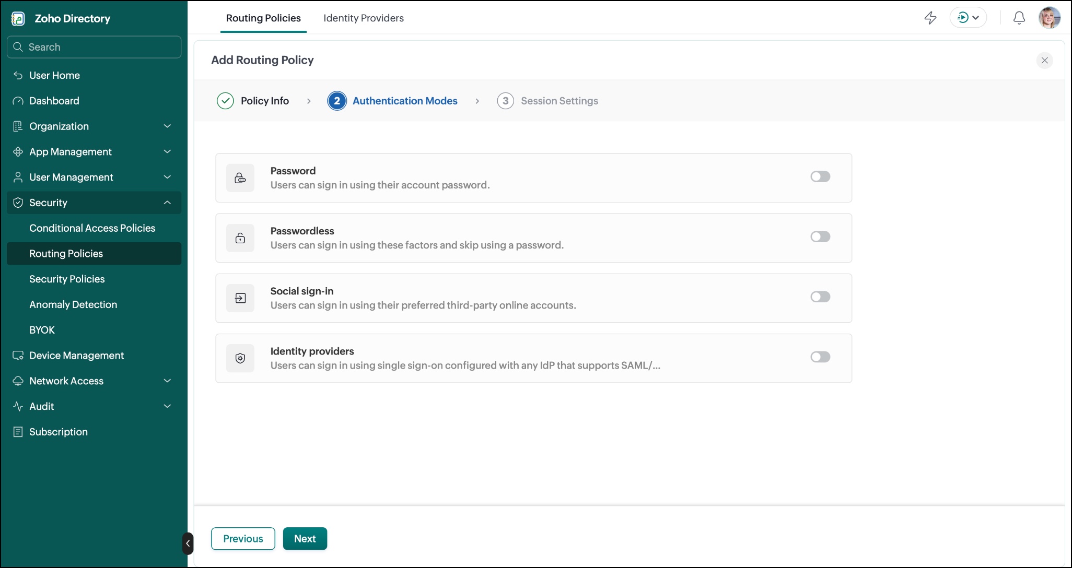This screenshot has height=568, width=1072.
Task: Click the Zoho Directory logo icon
Action: tap(18, 19)
